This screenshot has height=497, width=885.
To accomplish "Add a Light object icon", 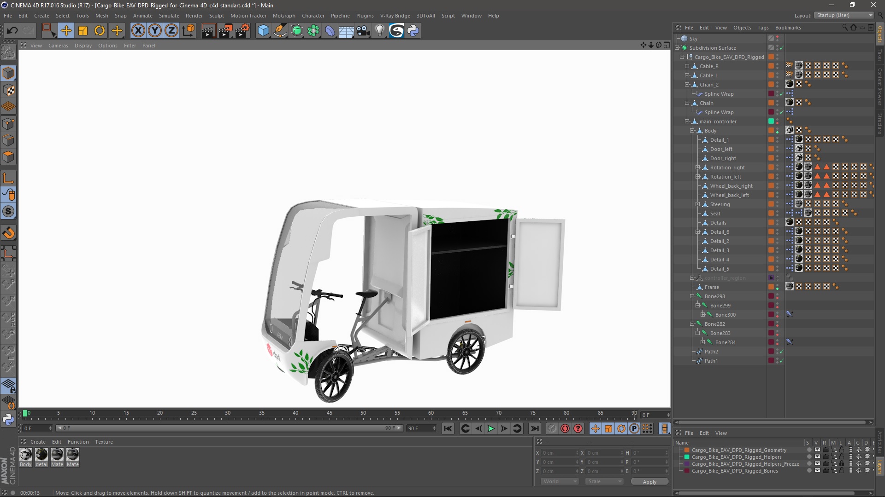I will pyautogui.click(x=379, y=31).
